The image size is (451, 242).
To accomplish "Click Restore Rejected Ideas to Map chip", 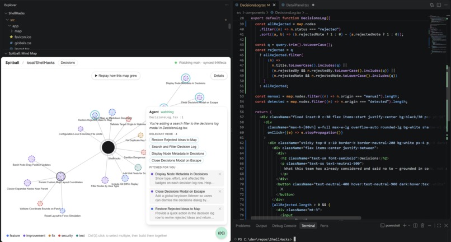I will [x=174, y=139].
